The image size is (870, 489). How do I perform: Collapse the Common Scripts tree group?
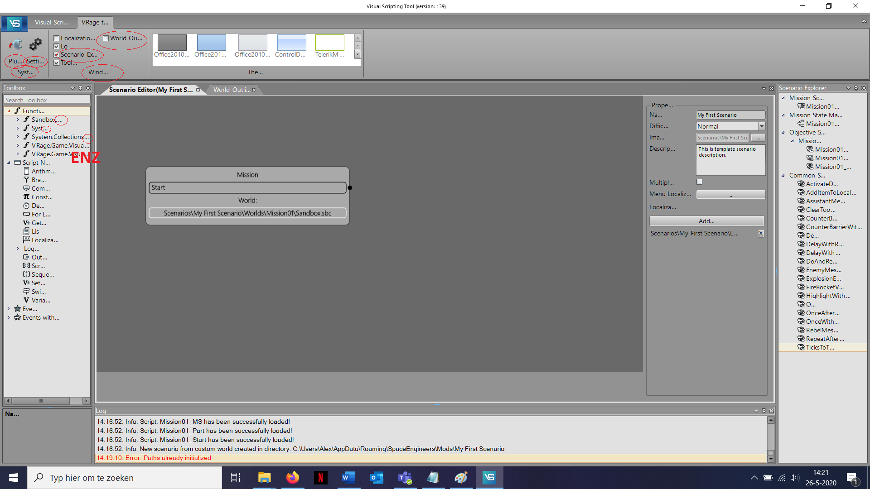tap(783, 175)
